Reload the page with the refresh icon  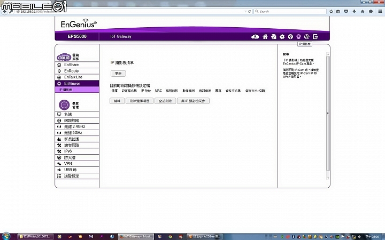250,12
